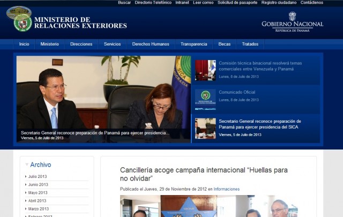
Task: Open the Secretario General SICA headline in the list
Action: pyautogui.click(x=260, y=124)
